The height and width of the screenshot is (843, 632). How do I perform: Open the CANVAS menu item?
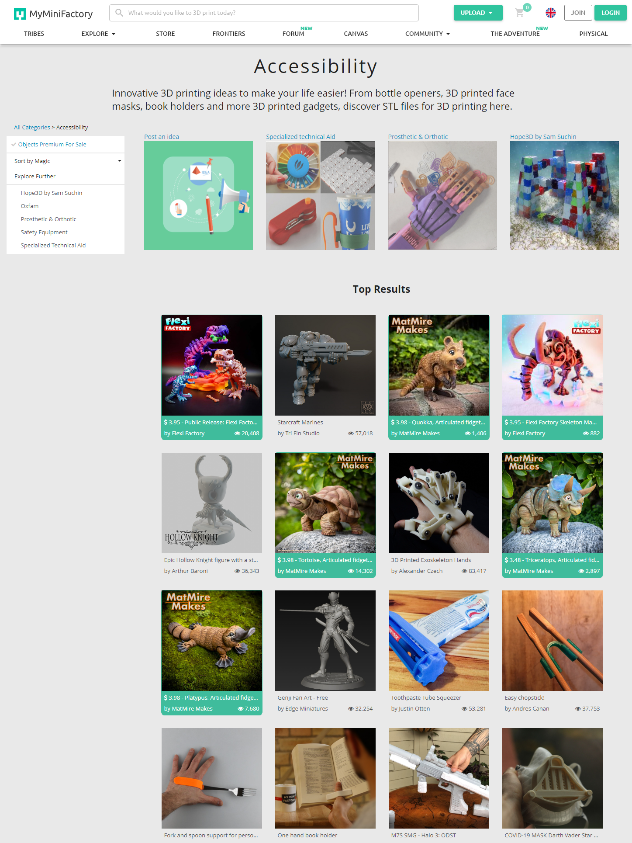tap(356, 34)
